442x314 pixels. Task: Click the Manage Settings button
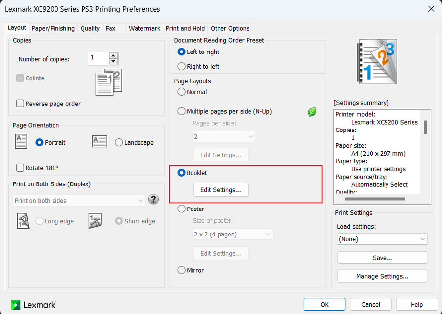382,276
